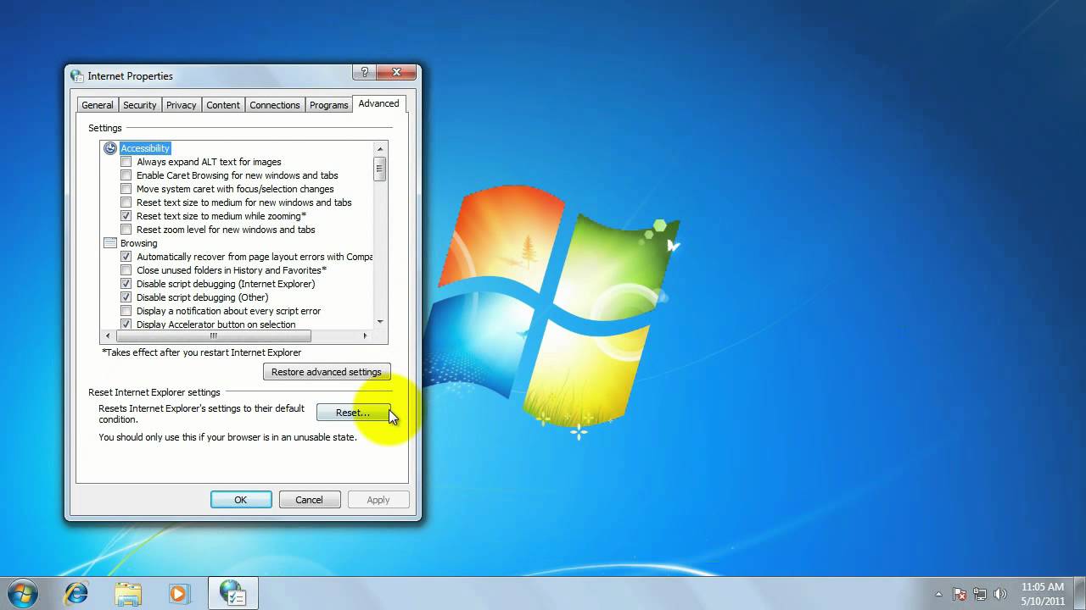Open the Windows Start menu orb
Screen dimensions: 1086x610
click(x=23, y=593)
